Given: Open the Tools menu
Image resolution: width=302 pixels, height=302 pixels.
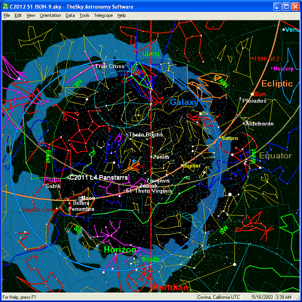Looking at the screenshot, I should tap(84, 15).
